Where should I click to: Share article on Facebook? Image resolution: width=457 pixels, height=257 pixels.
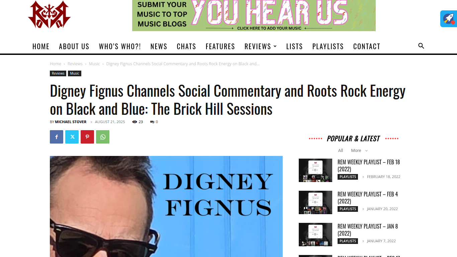click(x=57, y=137)
